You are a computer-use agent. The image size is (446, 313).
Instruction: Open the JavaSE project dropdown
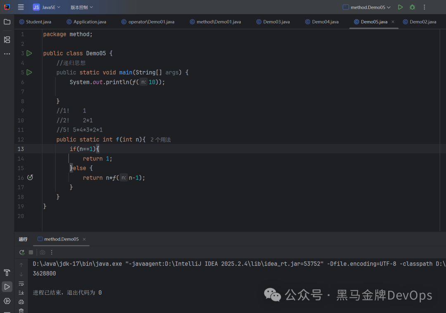point(47,7)
